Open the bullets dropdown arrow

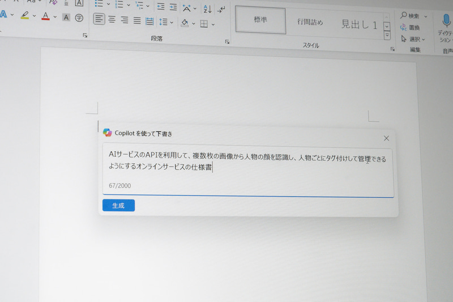tap(108, 4)
